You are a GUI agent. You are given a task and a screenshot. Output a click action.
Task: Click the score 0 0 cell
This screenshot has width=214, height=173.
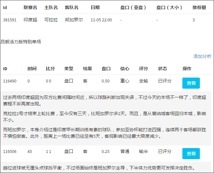click(48, 81)
